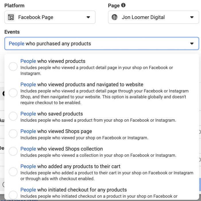This screenshot has height=201, width=201.
Task: Click the Events section label
Action: coord(12,32)
